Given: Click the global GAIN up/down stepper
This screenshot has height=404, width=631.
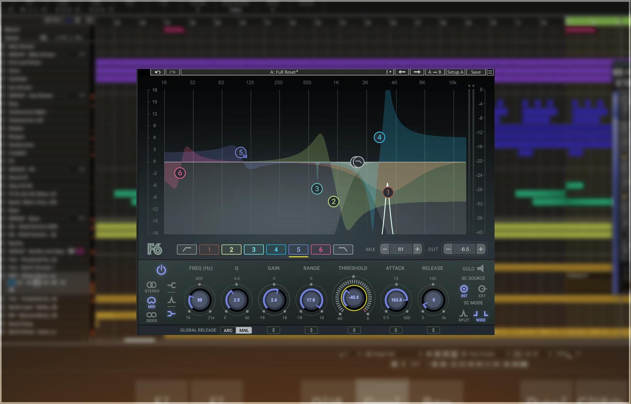Looking at the screenshot, I should click(x=273, y=330).
